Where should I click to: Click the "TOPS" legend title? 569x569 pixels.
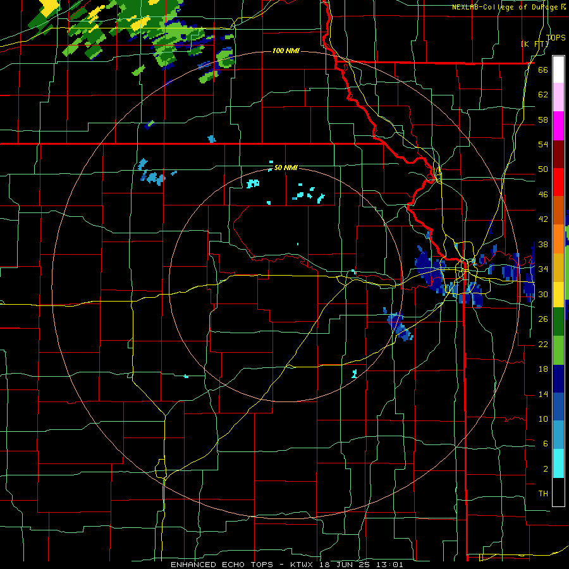(x=556, y=37)
